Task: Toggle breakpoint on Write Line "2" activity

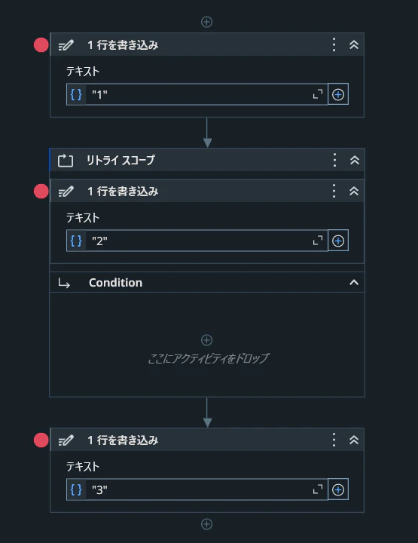Action: tap(41, 191)
